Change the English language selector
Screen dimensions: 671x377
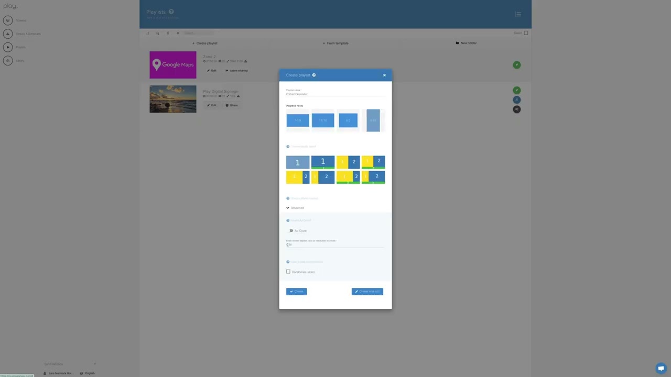tap(88, 373)
